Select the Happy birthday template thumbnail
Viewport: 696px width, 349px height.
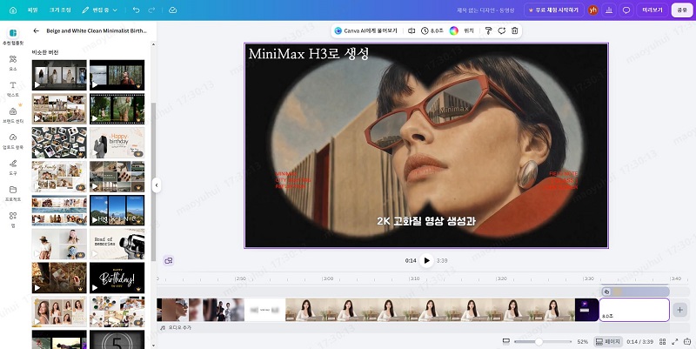117,143
